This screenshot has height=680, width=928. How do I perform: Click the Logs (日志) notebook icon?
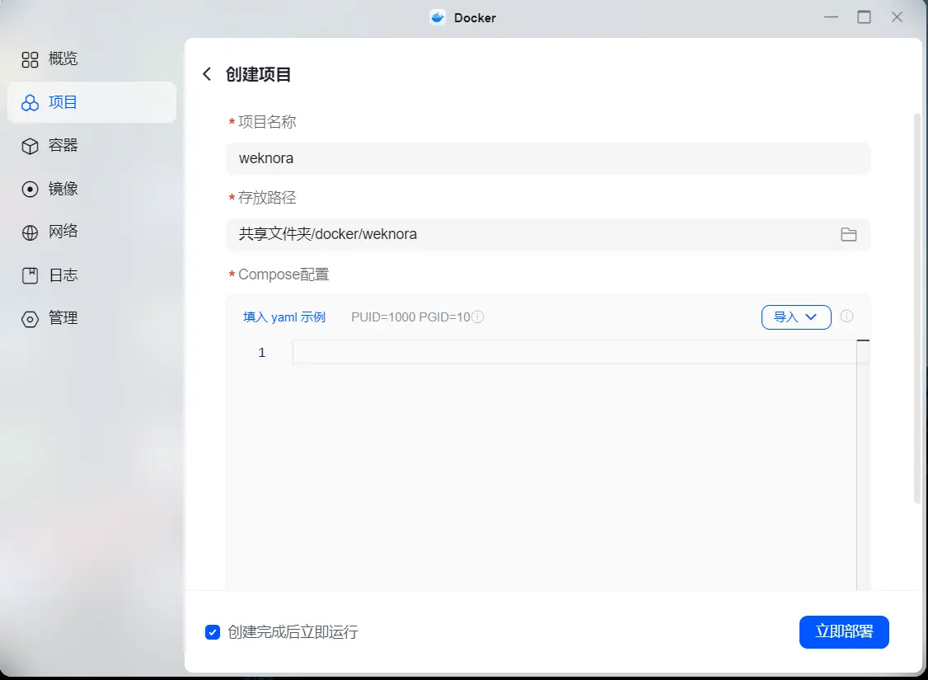click(30, 276)
